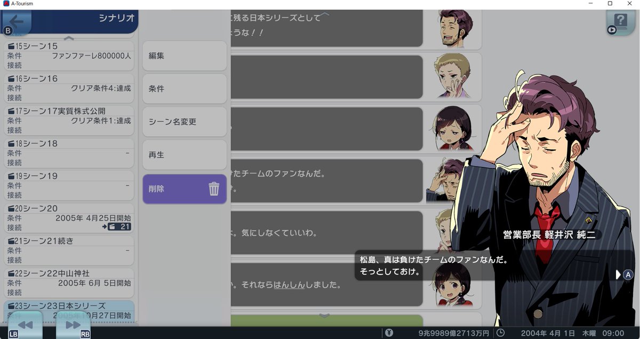Select scene 17シーン17実質株式公開
Screen dimensions: 640x339
click(69, 120)
